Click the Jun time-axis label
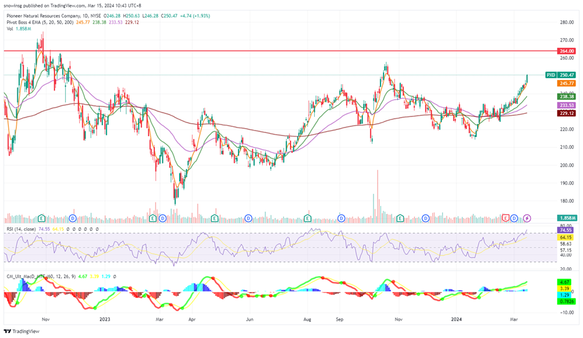 [x=250, y=319]
